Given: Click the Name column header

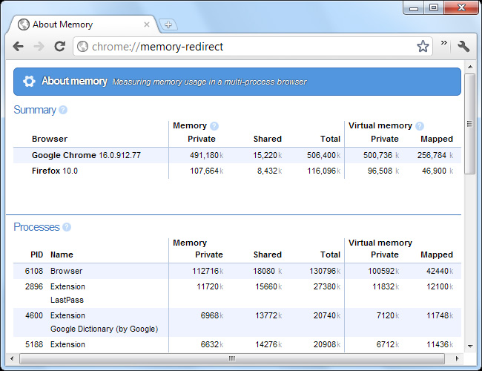Looking at the screenshot, I should [62, 255].
